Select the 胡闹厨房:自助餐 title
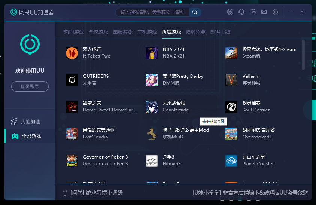This screenshot has width=316, height=205. (x=259, y=130)
